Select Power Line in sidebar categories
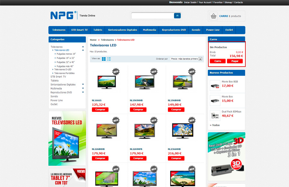This screenshot has width=289, height=187. point(57,100)
